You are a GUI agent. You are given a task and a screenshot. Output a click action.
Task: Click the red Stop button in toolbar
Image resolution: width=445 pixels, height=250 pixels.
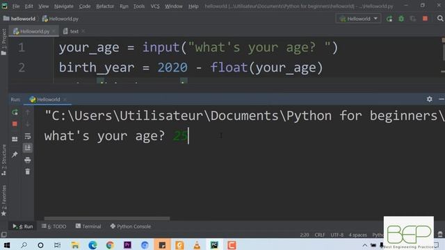click(425, 19)
